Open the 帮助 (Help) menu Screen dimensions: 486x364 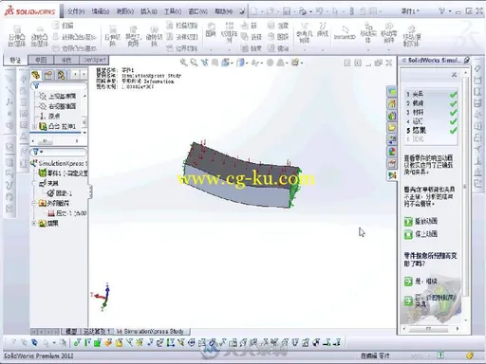point(223,11)
